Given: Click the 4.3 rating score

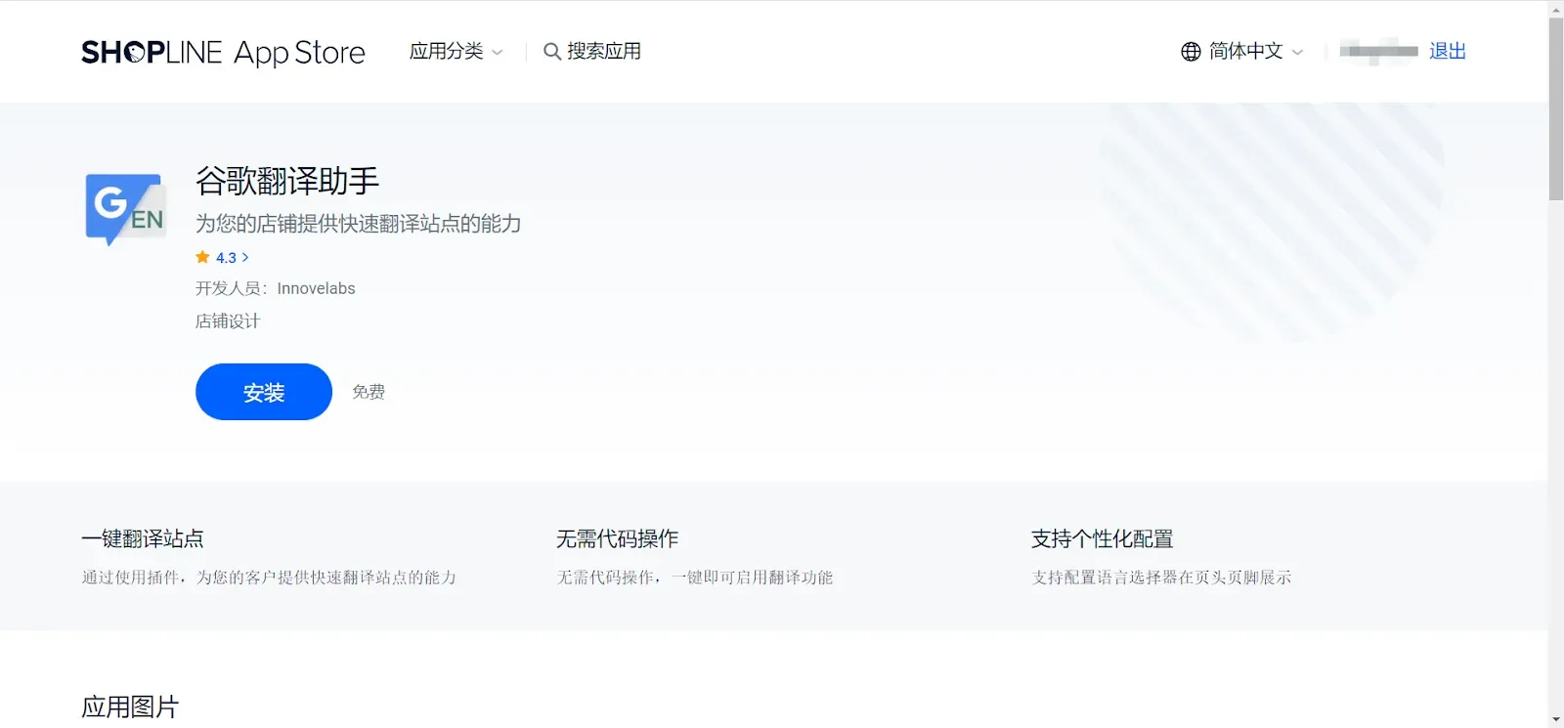Looking at the screenshot, I should tap(226, 258).
